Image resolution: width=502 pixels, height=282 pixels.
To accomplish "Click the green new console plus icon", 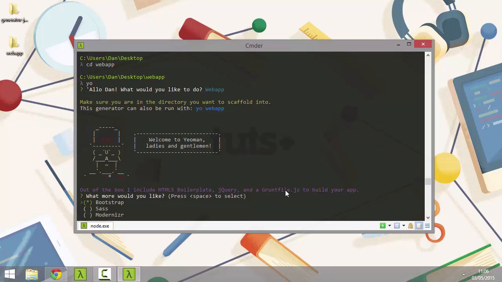I will coord(383,226).
